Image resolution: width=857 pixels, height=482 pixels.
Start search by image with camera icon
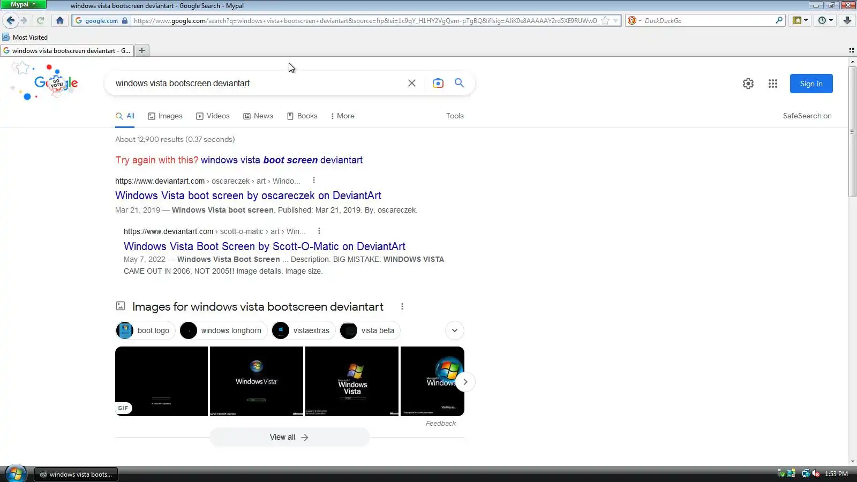pos(438,83)
